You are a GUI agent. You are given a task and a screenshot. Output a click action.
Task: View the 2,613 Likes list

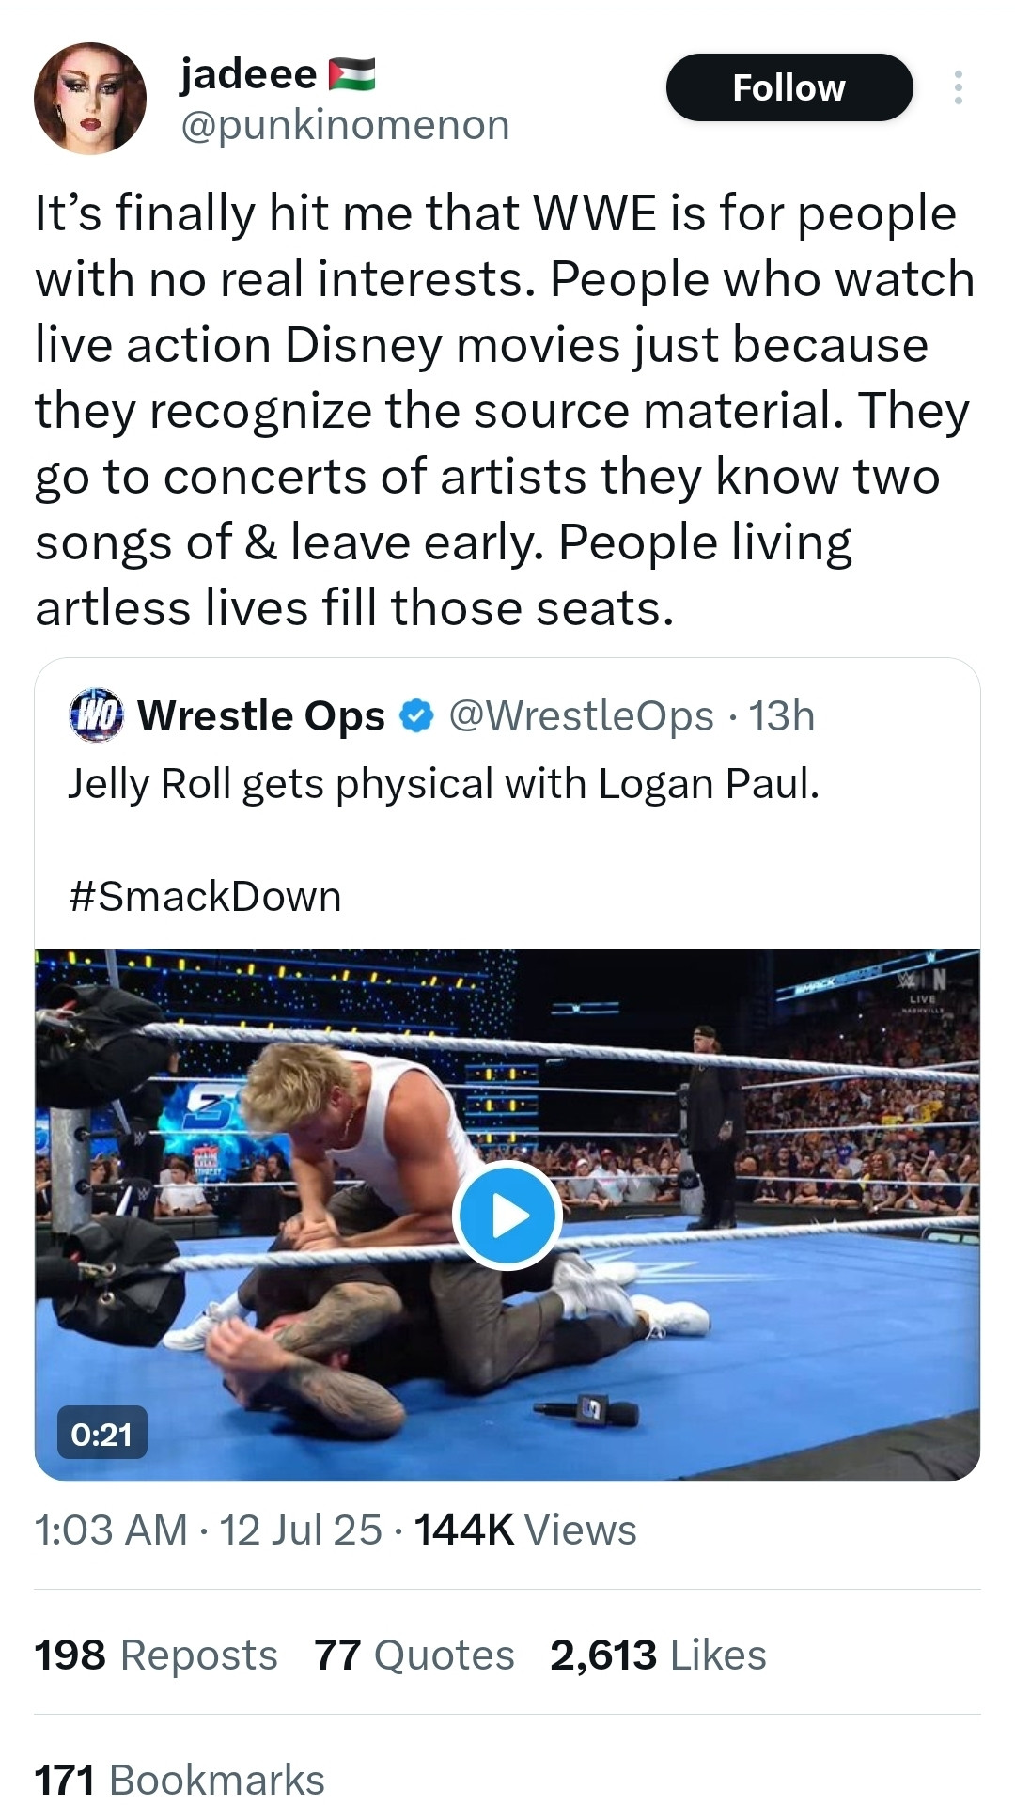pos(658,1655)
